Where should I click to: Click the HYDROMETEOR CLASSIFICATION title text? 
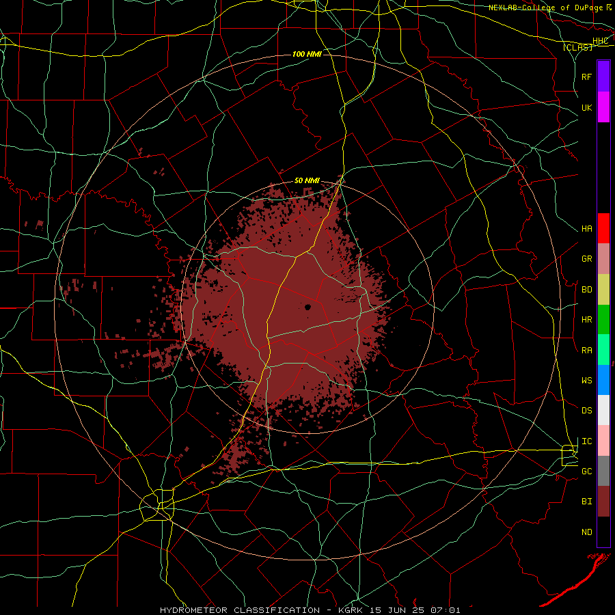(240, 610)
